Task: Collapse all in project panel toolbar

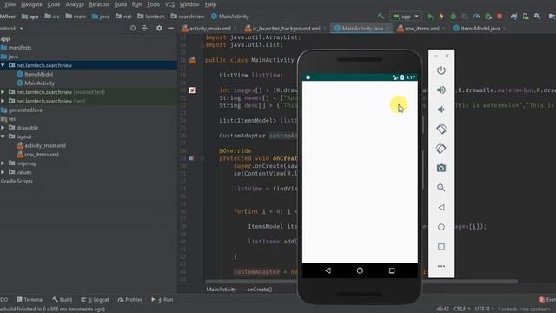Action: pyautogui.click(x=145, y=28)
